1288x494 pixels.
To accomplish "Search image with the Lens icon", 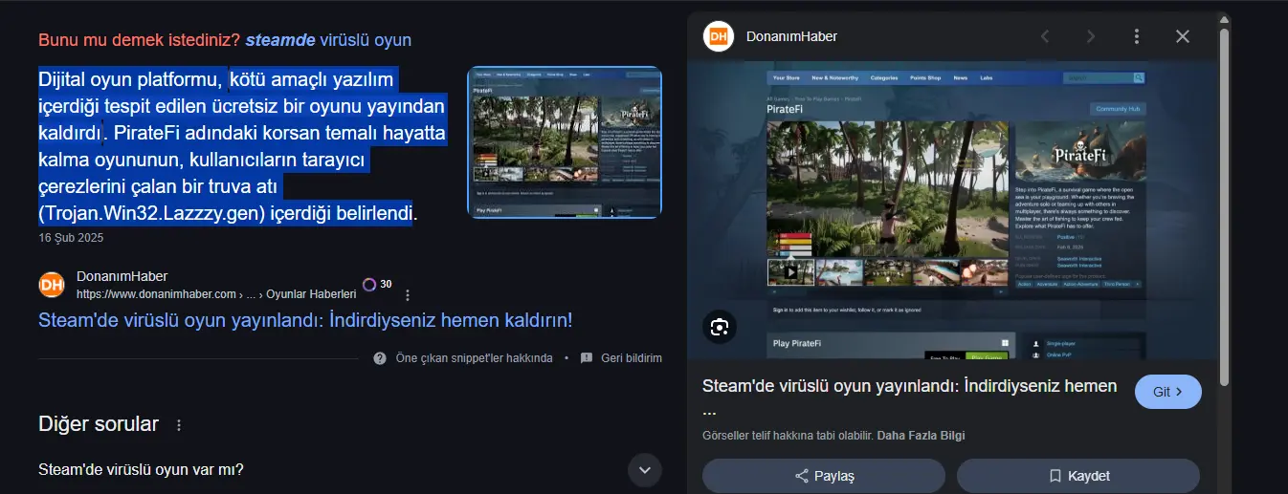I will (x=720, y=327).
